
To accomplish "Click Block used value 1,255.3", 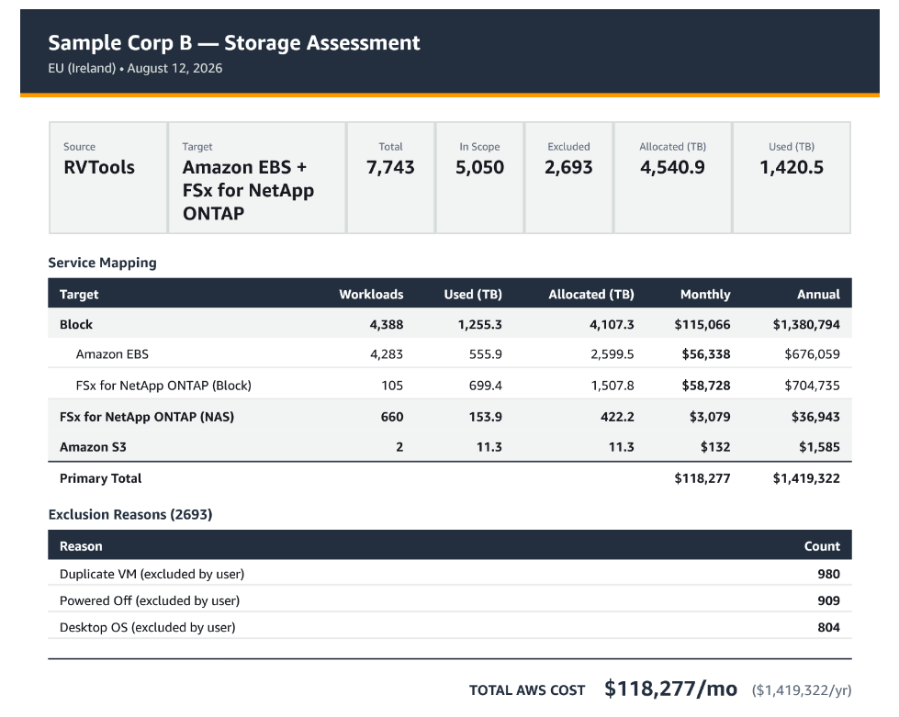I will click(480, 324).
